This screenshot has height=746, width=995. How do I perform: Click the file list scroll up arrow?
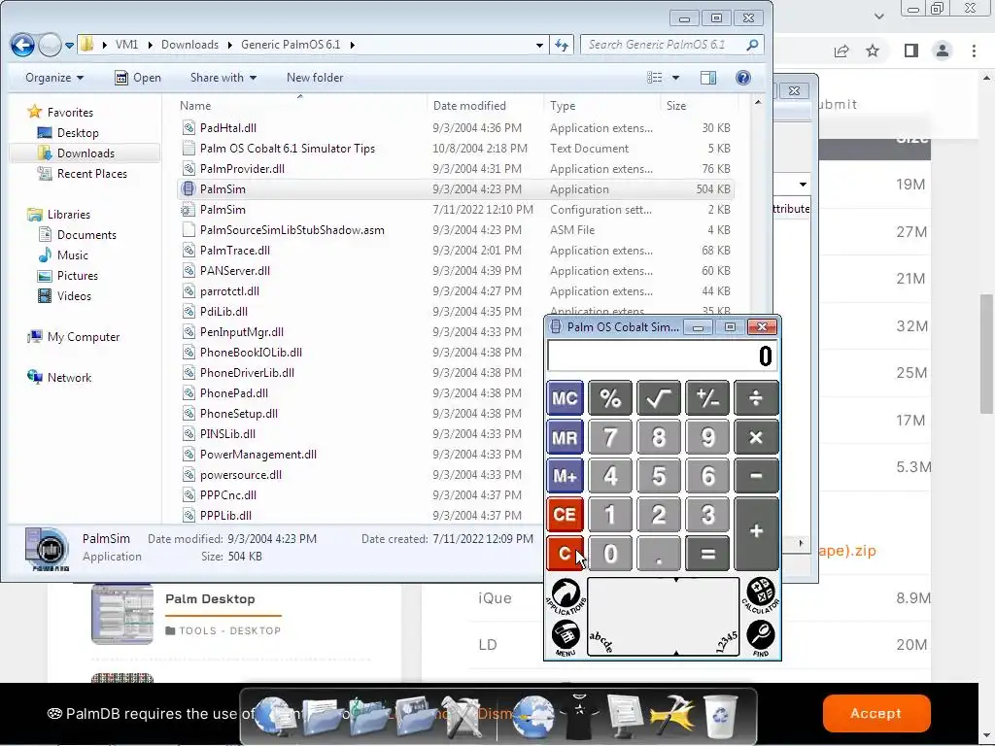click(758, 102)
